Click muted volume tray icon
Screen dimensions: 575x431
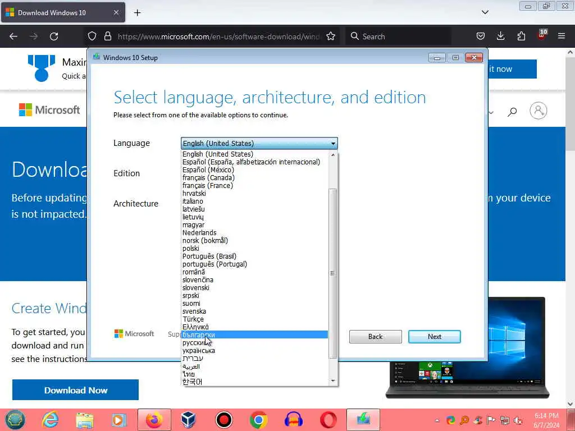(x=518, y=420)
